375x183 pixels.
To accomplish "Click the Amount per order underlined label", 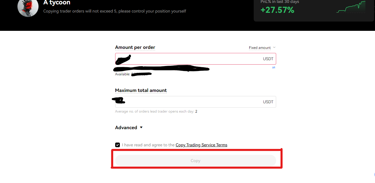I will tap(135, 47).
